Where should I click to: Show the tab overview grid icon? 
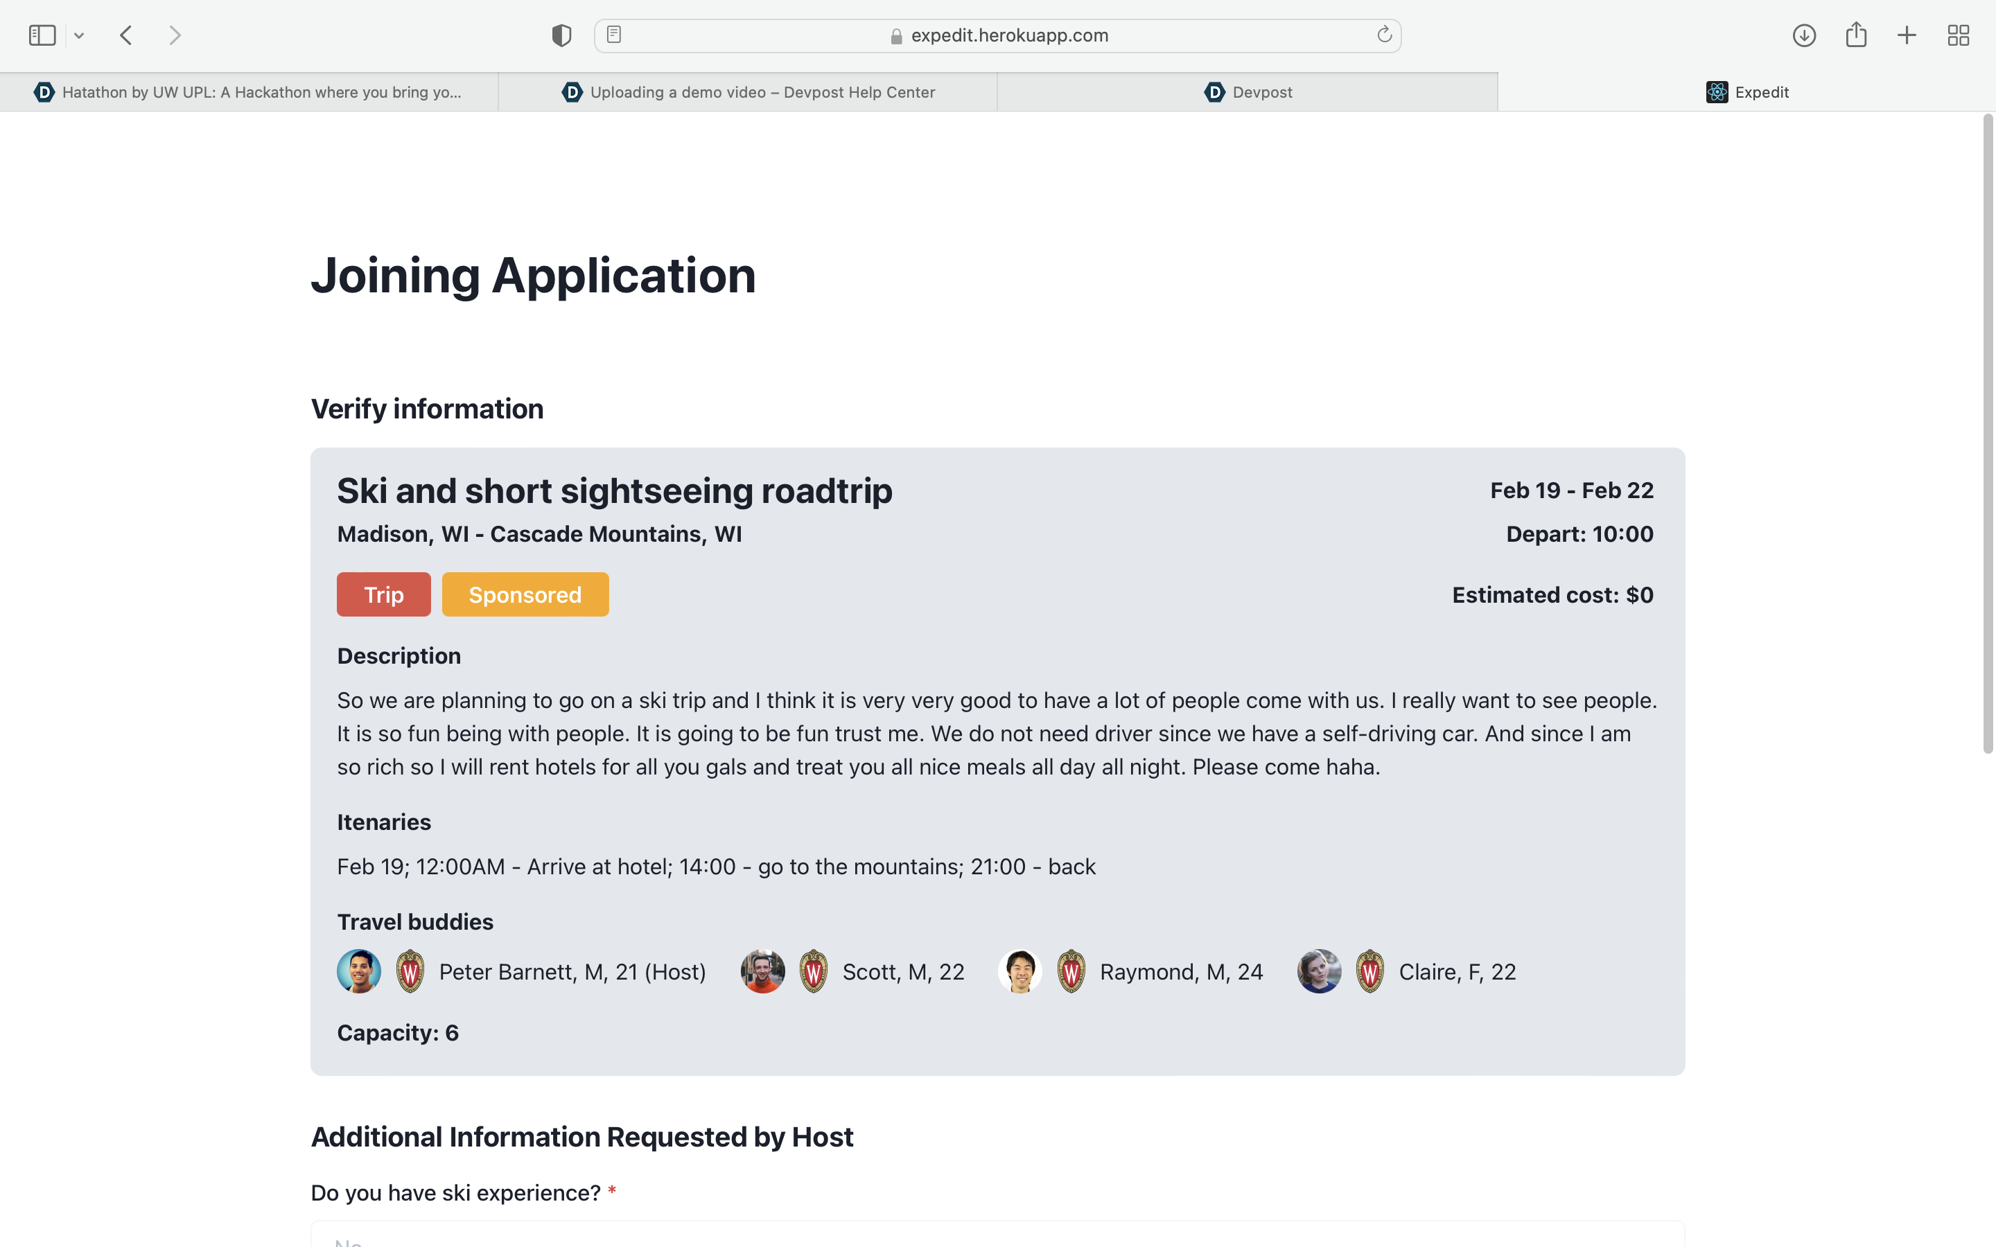coord(1958,35)
